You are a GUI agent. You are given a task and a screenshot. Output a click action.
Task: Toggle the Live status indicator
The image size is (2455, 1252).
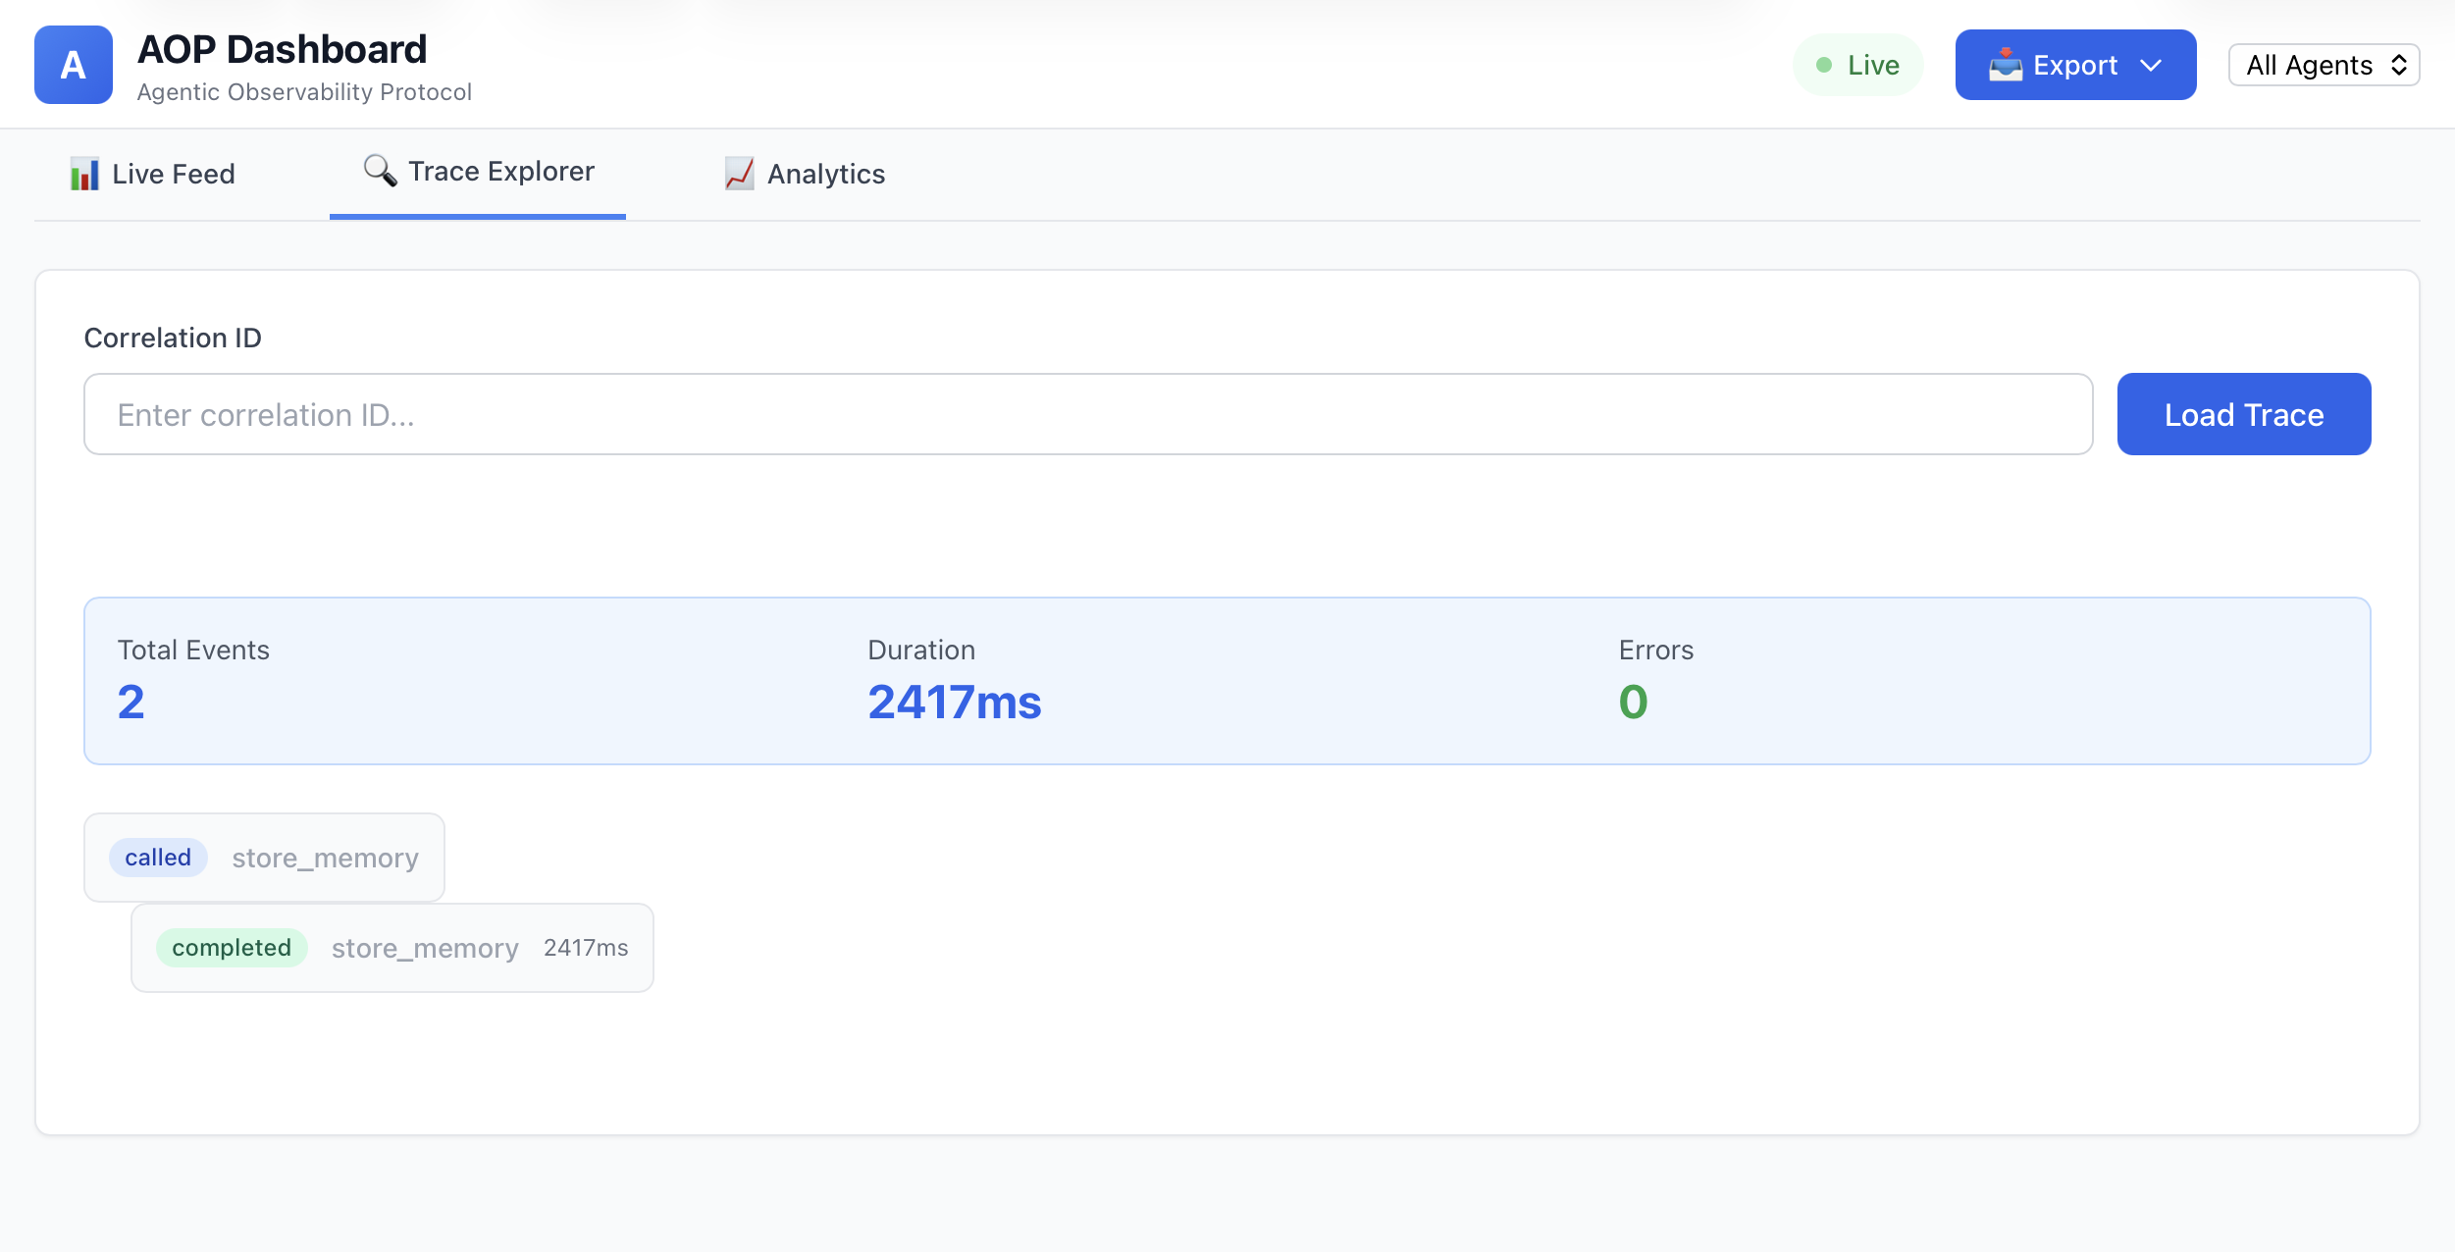click(x=1857, y=64)
